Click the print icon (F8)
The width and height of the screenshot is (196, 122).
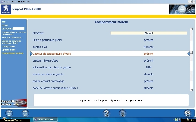[123, 113]
